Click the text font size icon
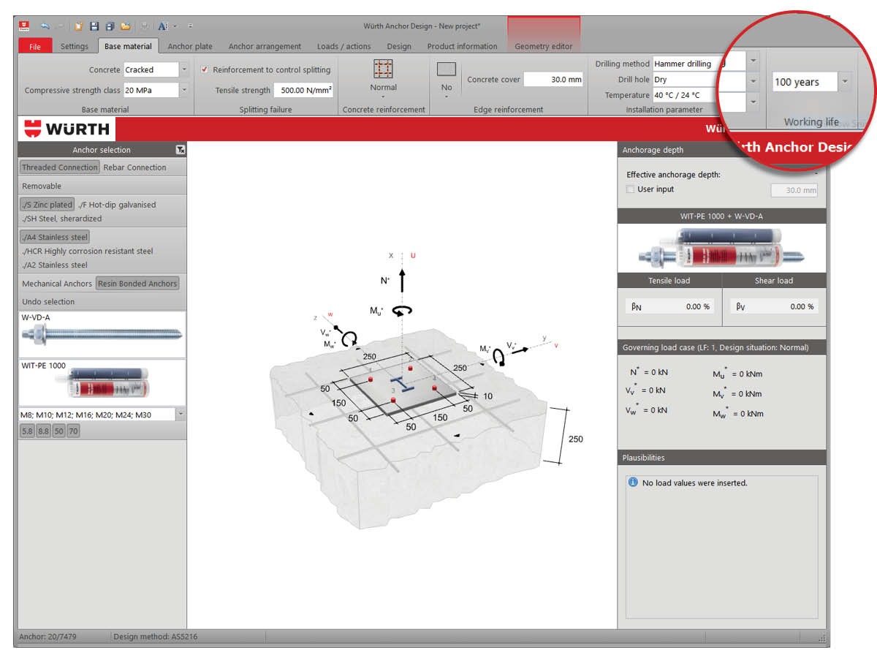Image resolution: width=877 pixels, height=658 pixels. pos(163,26)
